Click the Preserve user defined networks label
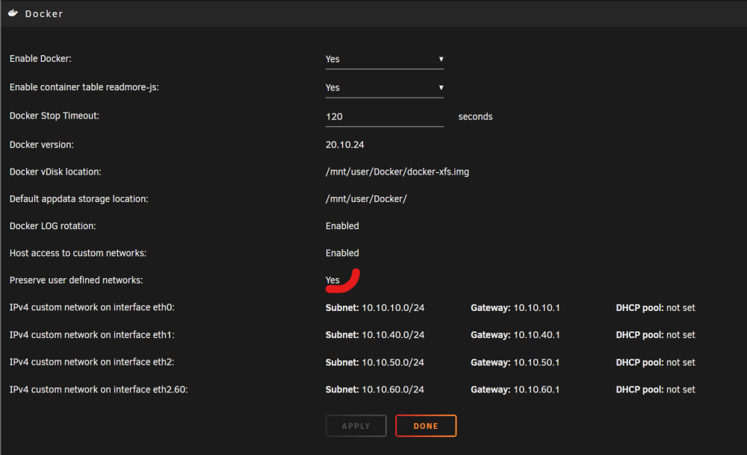 (x=76, y=280)
